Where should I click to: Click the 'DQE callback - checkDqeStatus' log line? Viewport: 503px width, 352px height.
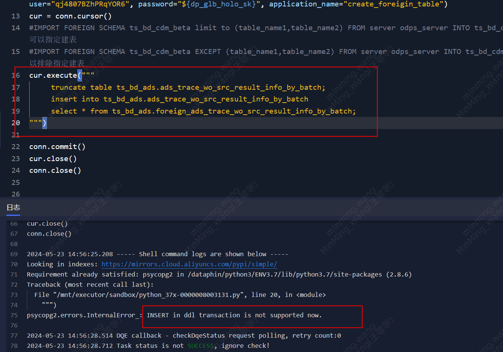(184, 335)
